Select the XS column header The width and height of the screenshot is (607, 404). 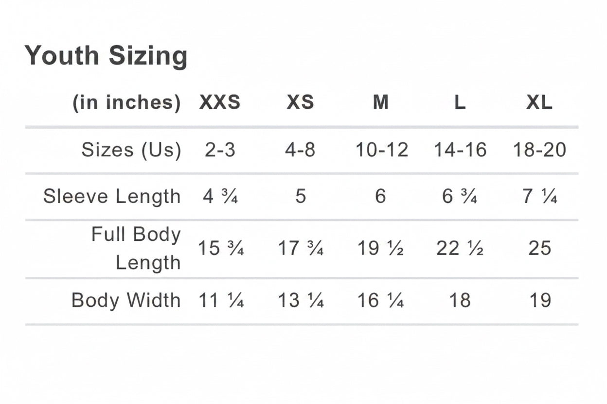click(x=300, y=102)
